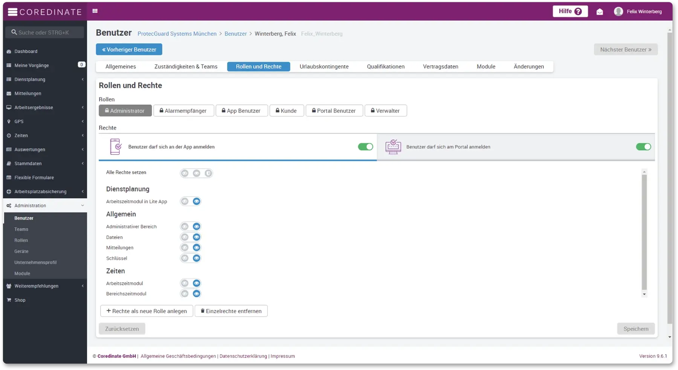Click the search field Suche oder STRG+K
678x370 pixels.
coord(44,32)
